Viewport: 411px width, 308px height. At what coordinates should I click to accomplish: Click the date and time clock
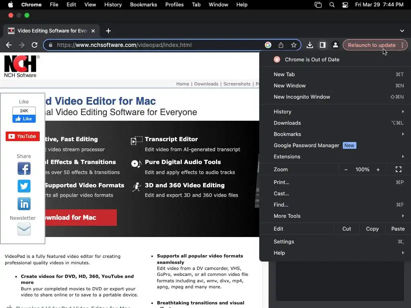(x=379, y=4)
